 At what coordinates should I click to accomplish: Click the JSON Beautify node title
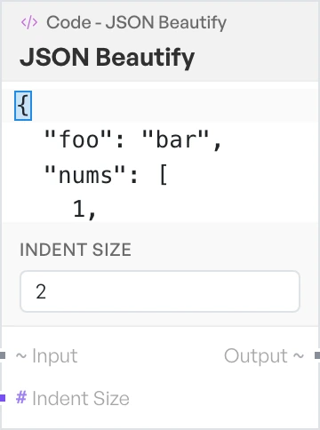click(x=107, y=58)
